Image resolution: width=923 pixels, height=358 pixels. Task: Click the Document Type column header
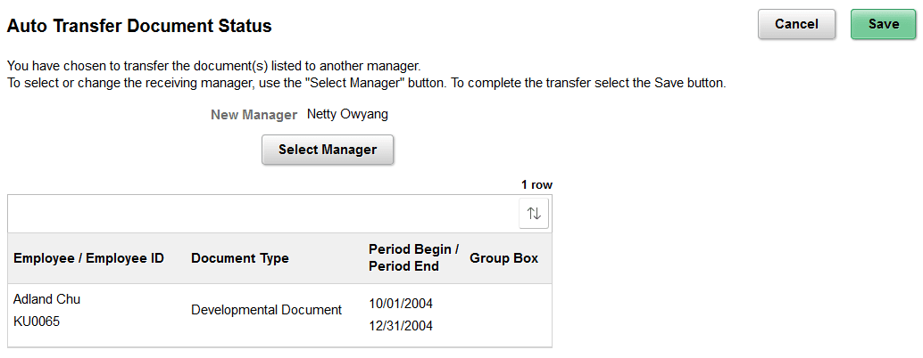239,259
